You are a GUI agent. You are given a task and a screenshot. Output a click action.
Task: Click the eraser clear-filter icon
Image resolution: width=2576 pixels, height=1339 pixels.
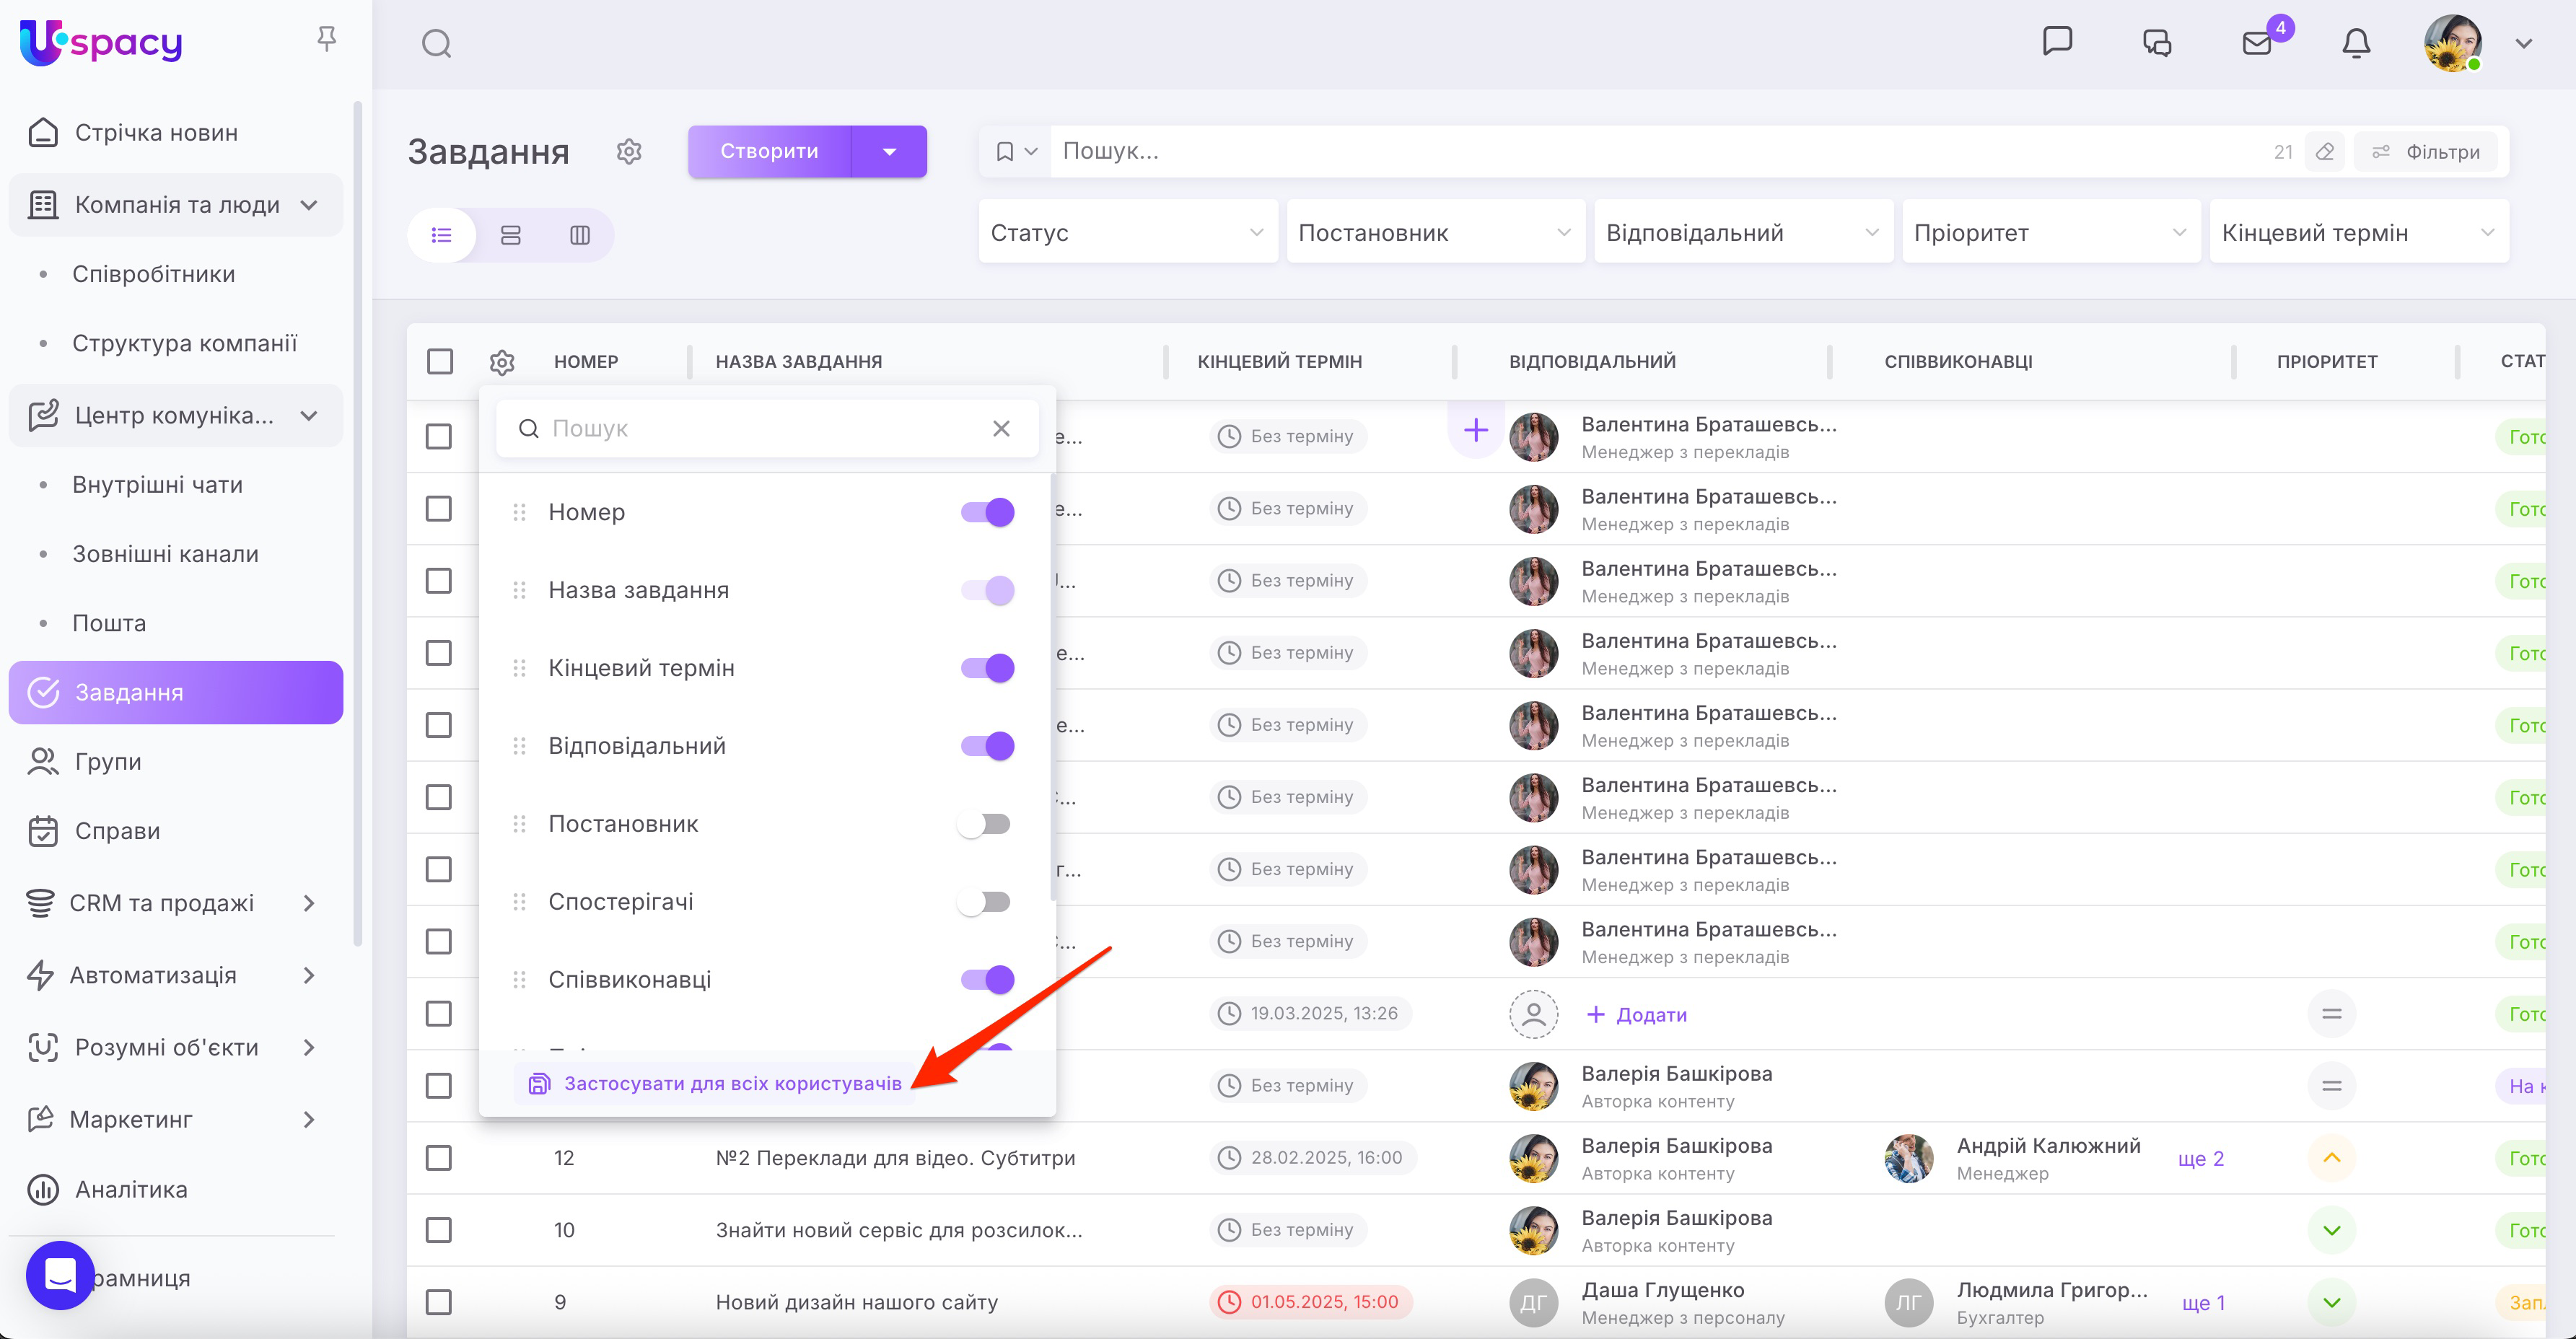coord(2325,152)
